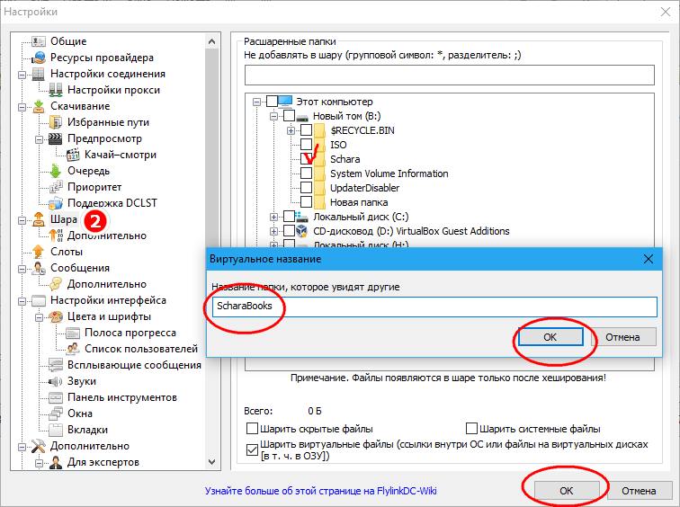Click the Настройки соединения server icon

[39, 74]
